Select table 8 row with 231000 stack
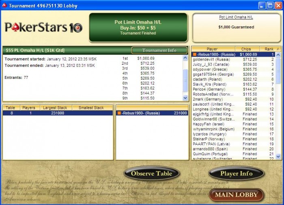The image size is (284, 205). (58, 113)
